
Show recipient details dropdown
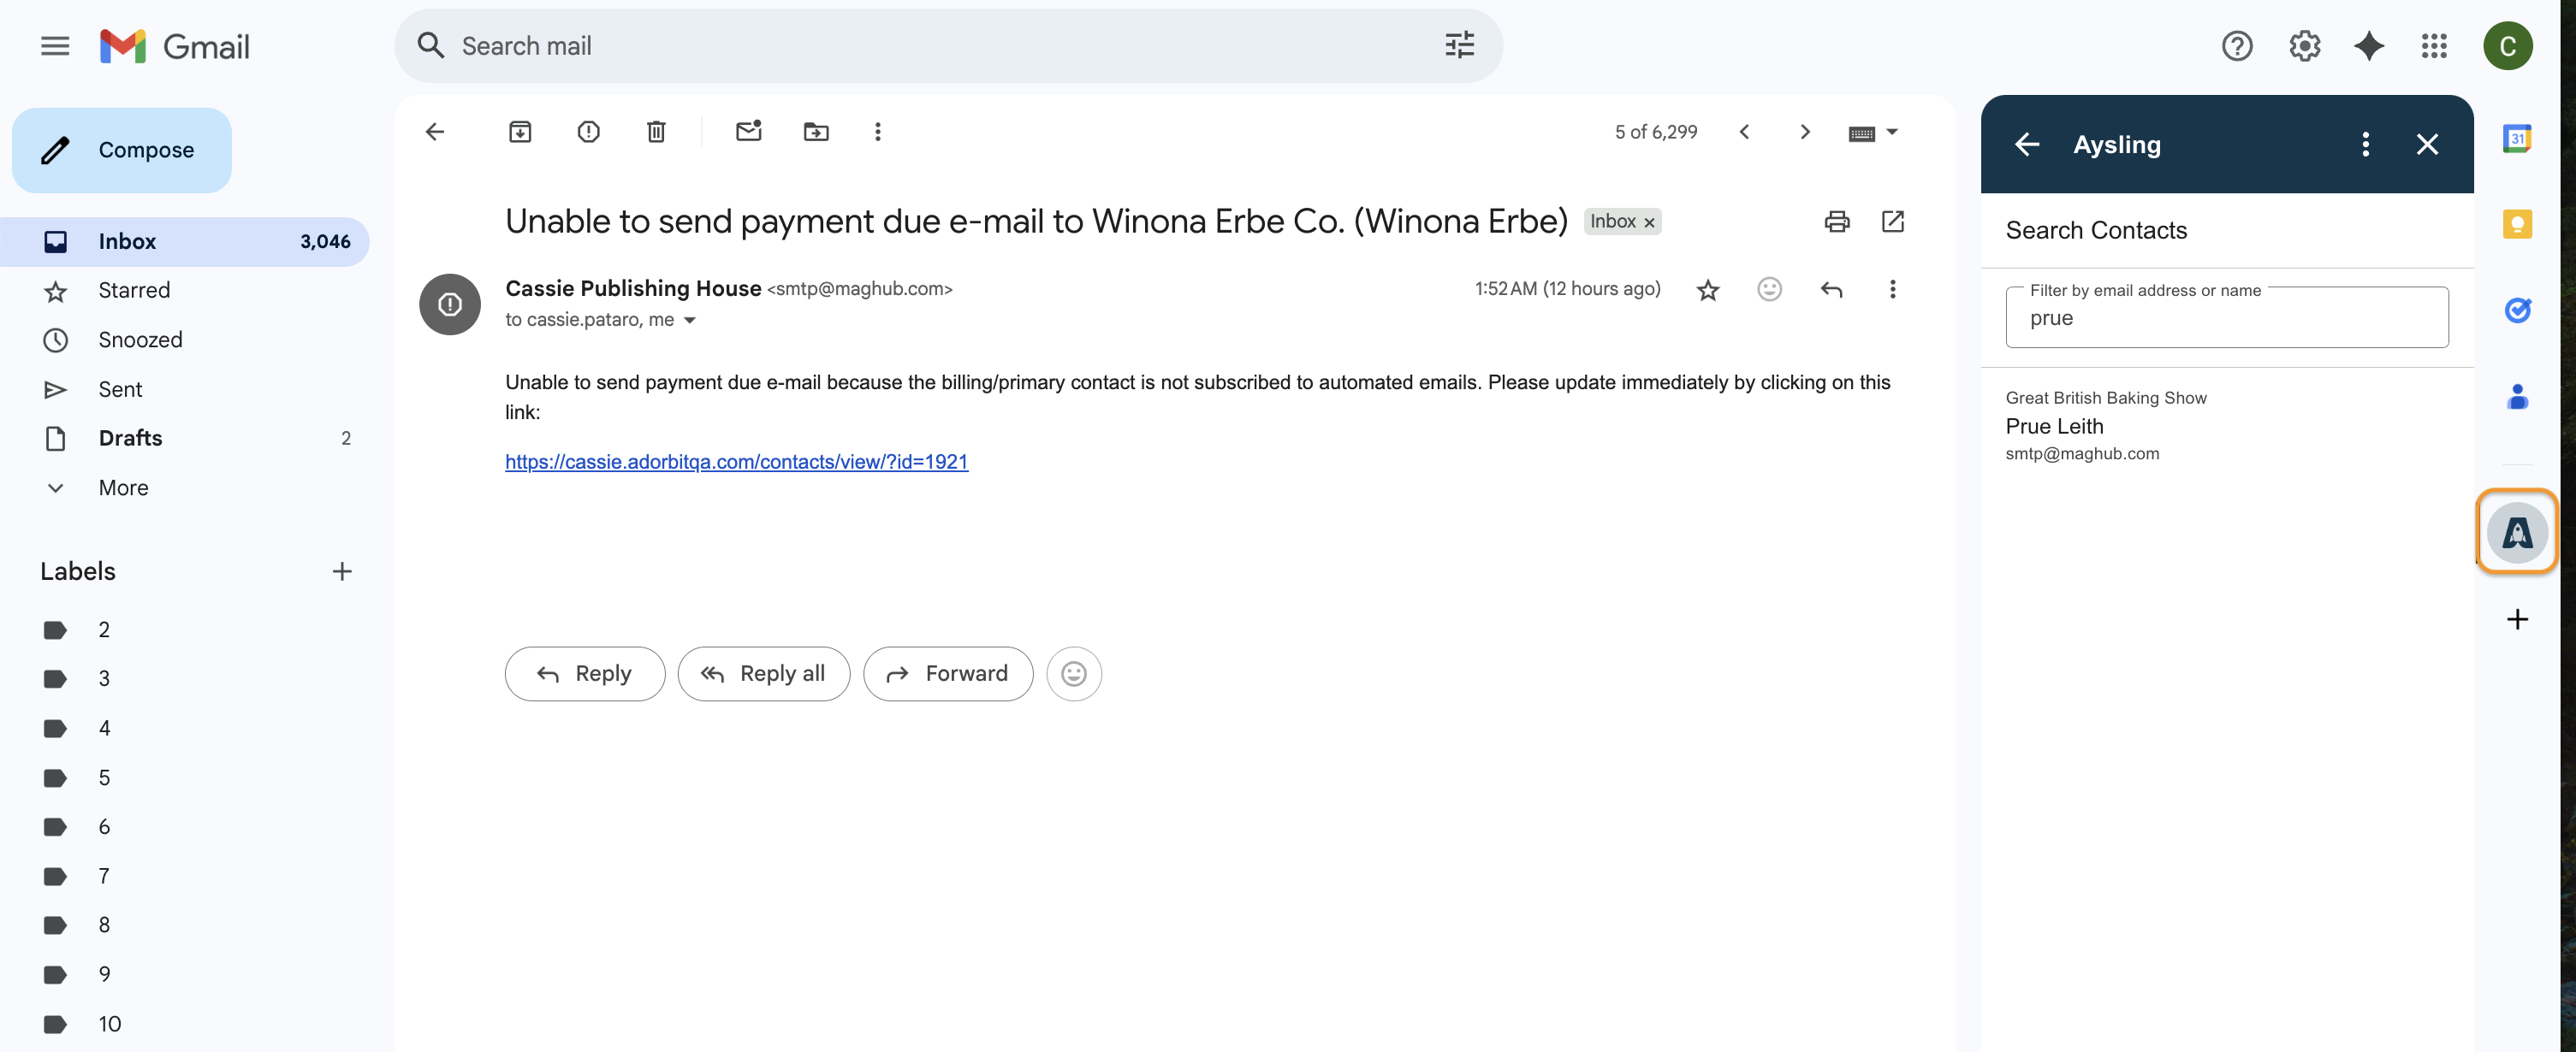click(x=689, y=321)
